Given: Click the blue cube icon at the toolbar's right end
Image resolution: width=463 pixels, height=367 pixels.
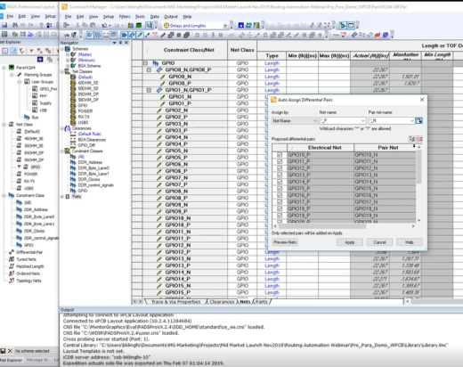Looking at the screenshot, I should [x=386, y=35].
